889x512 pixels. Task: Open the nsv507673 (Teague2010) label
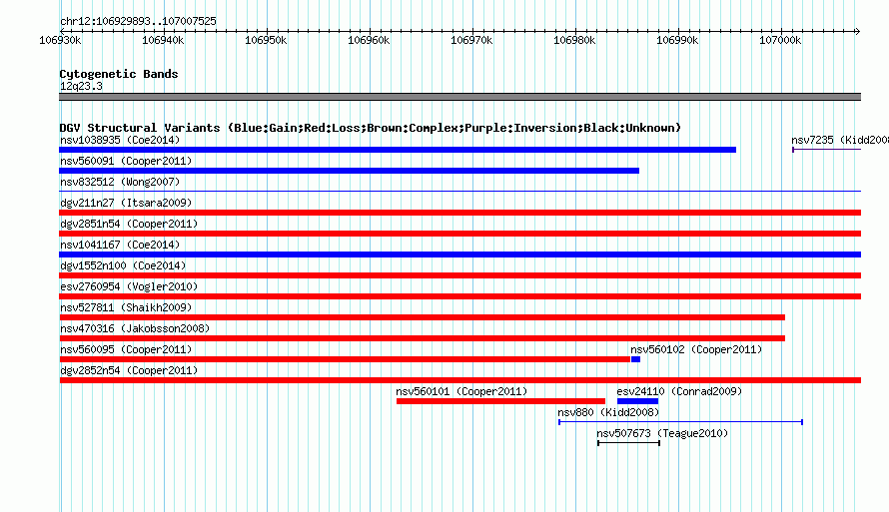tap(662, 433)
